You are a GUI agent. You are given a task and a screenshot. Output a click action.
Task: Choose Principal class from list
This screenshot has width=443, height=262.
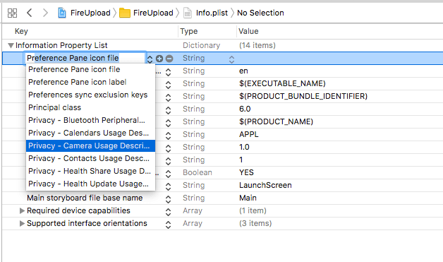[90, 107]
